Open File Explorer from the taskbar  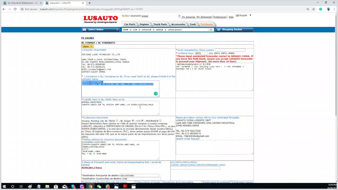click(47, 187)
